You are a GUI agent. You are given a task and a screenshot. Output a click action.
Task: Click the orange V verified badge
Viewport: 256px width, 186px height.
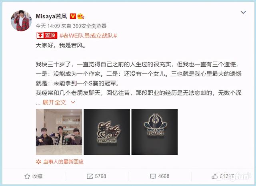point(73,16)
